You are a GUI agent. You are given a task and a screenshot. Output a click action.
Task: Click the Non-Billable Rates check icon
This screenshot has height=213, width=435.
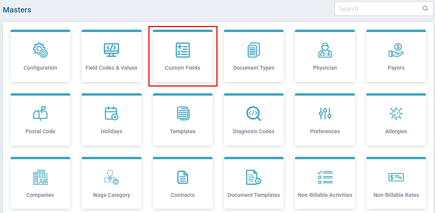(396, 177)
